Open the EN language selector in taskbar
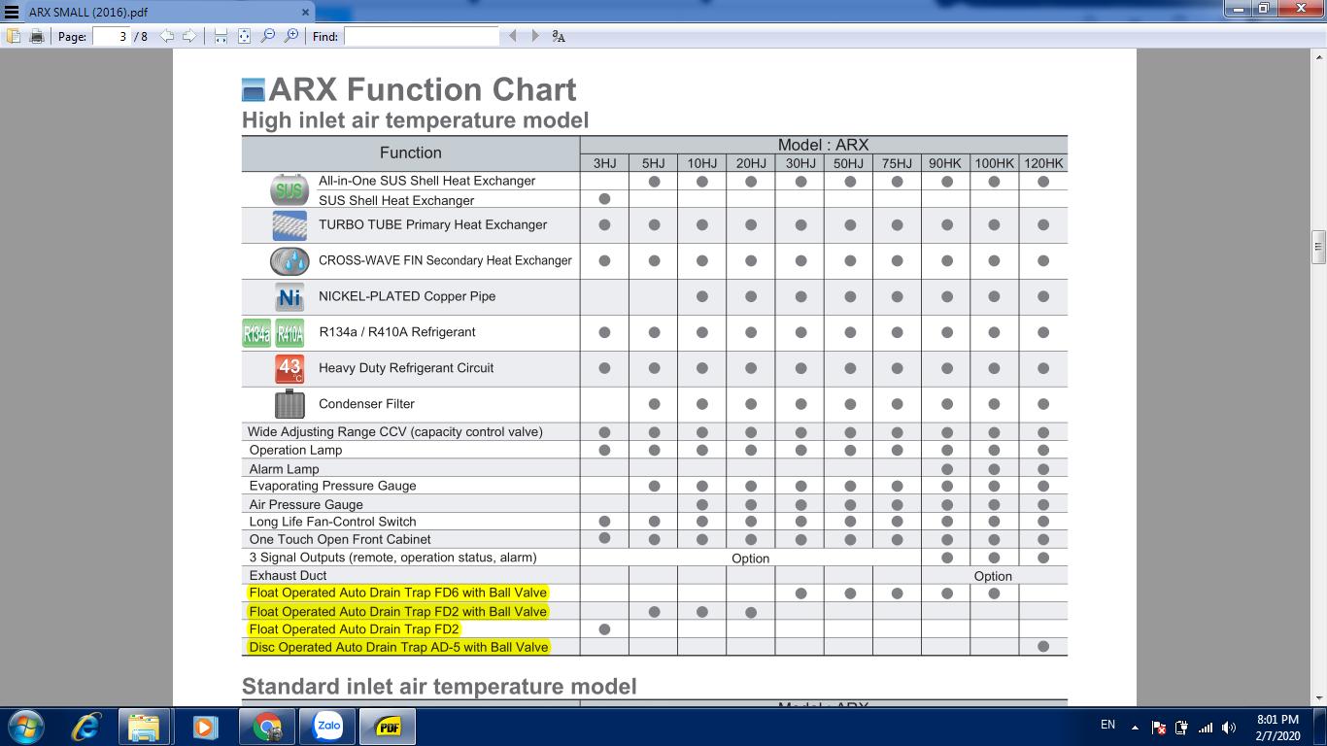 (1107, 725)
